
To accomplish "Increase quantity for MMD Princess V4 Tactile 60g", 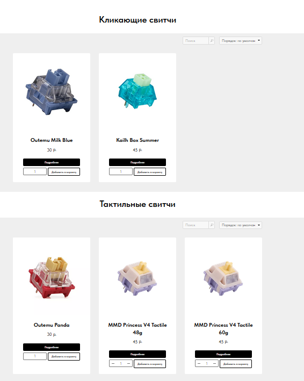I will (x=215, y=363).
